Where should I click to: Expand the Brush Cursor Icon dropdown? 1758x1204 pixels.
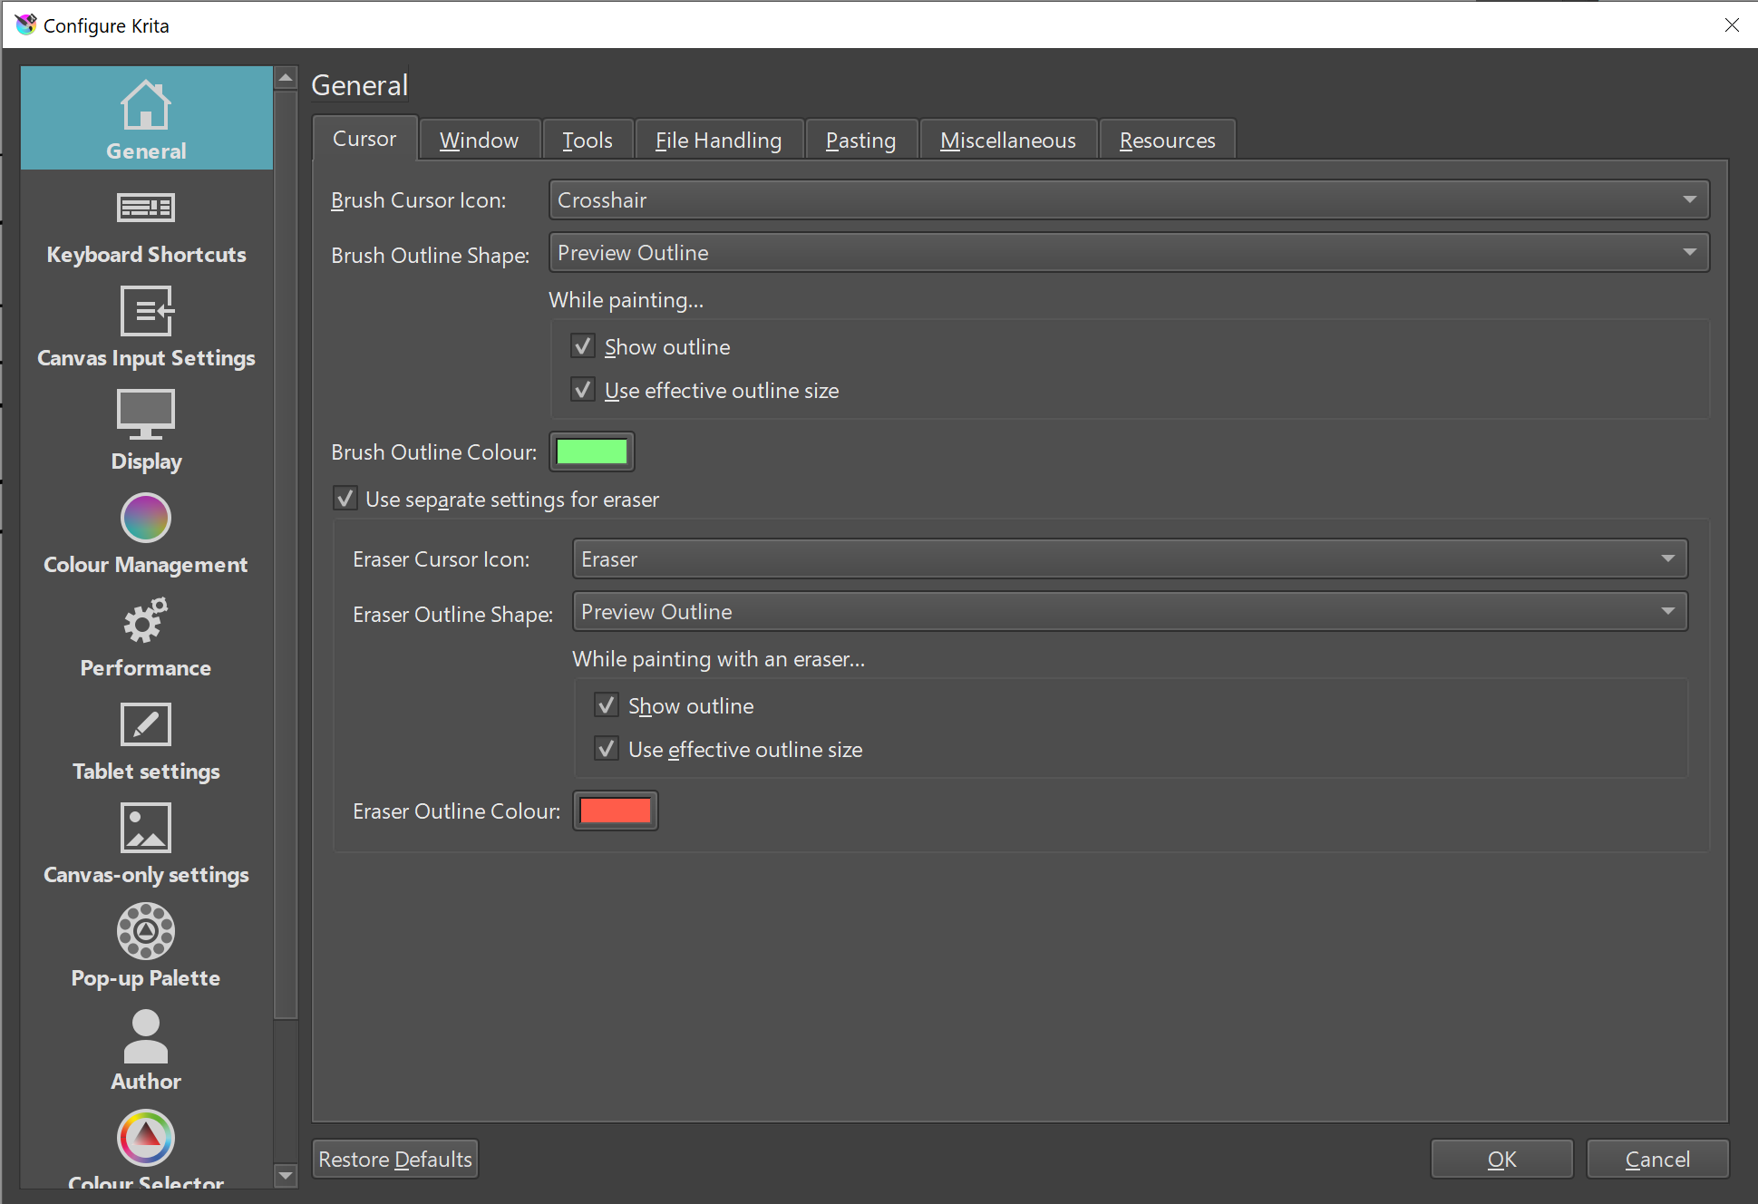pyautogui.click(x=1128, y=199)
